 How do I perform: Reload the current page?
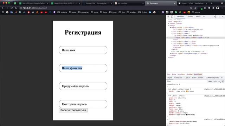point(12,8)
